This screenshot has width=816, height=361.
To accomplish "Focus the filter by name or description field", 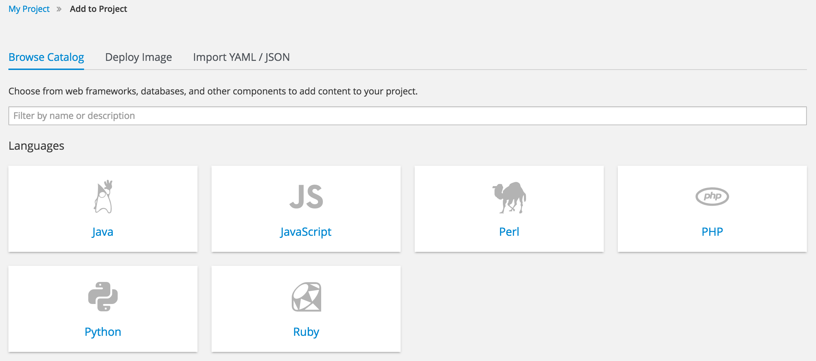I will pyautogui.click(x=407, y=116).
